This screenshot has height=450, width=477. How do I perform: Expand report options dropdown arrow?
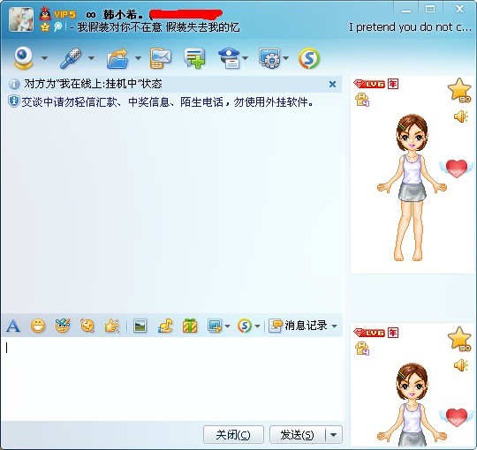tap(246, 57)
